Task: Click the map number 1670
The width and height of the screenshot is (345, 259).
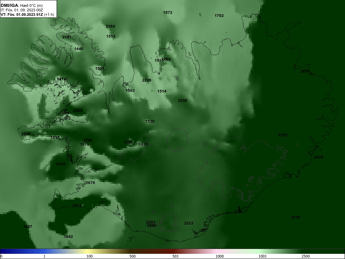Action: click(x=90, y=183)
